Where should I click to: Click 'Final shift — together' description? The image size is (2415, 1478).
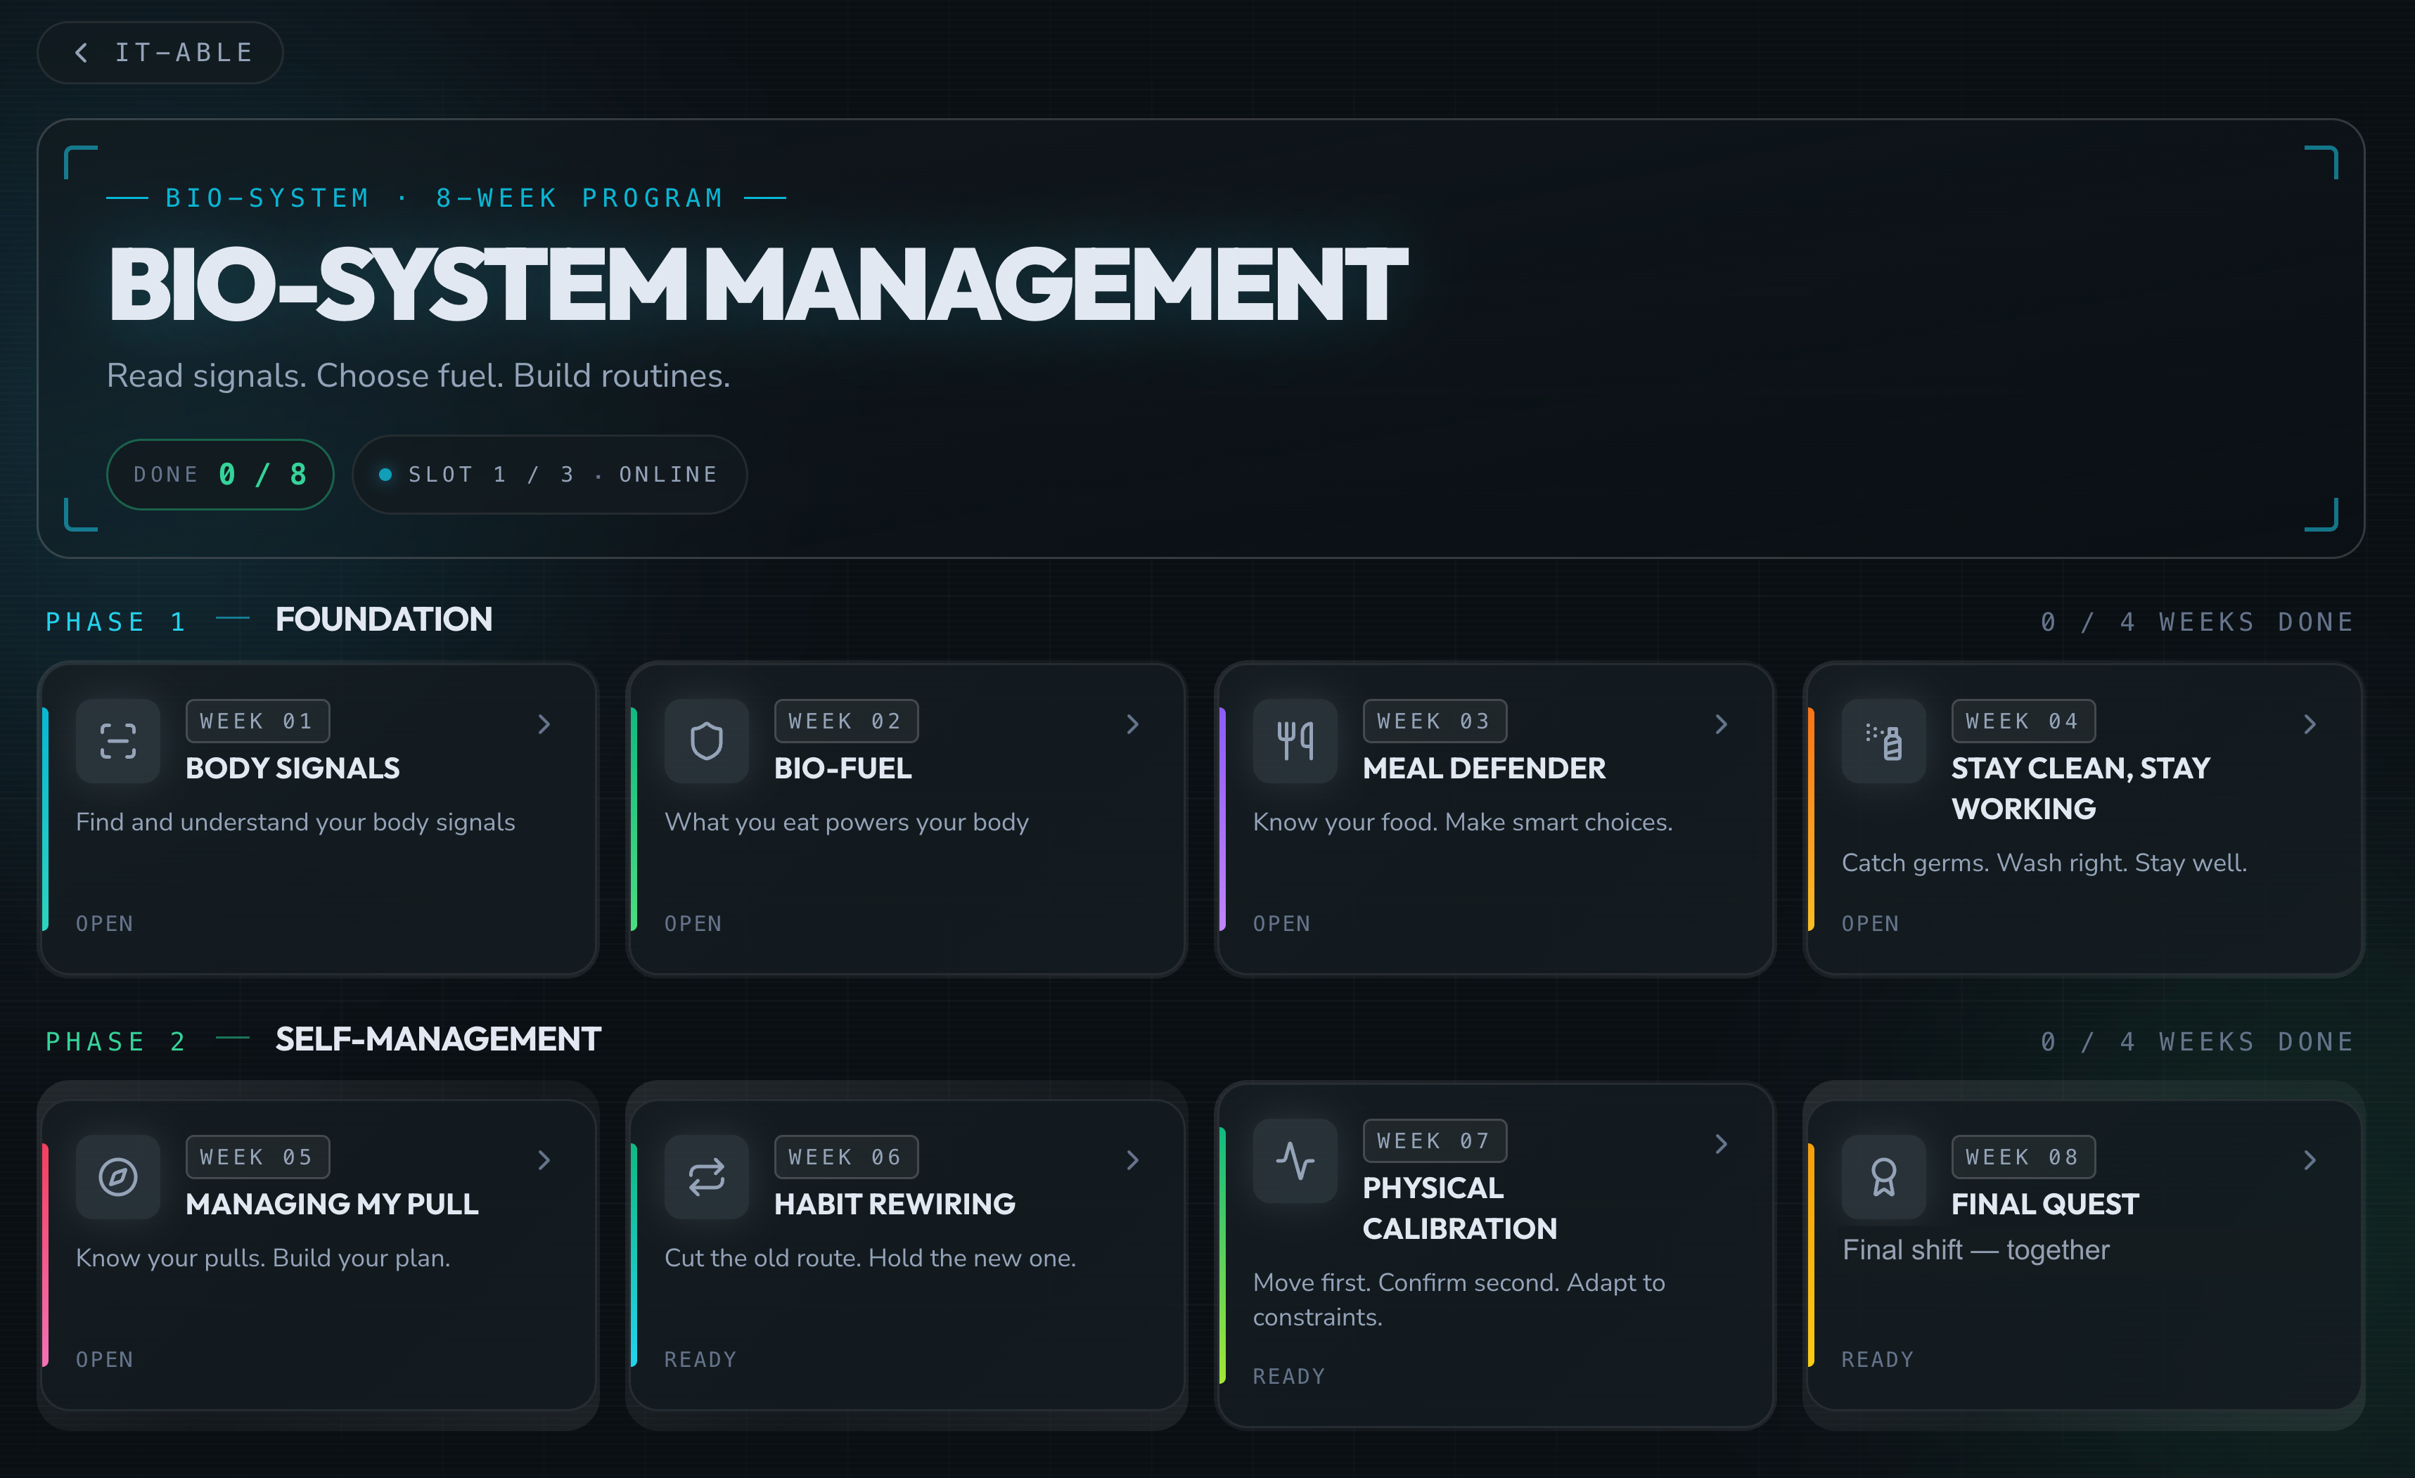(1976, 1249)
